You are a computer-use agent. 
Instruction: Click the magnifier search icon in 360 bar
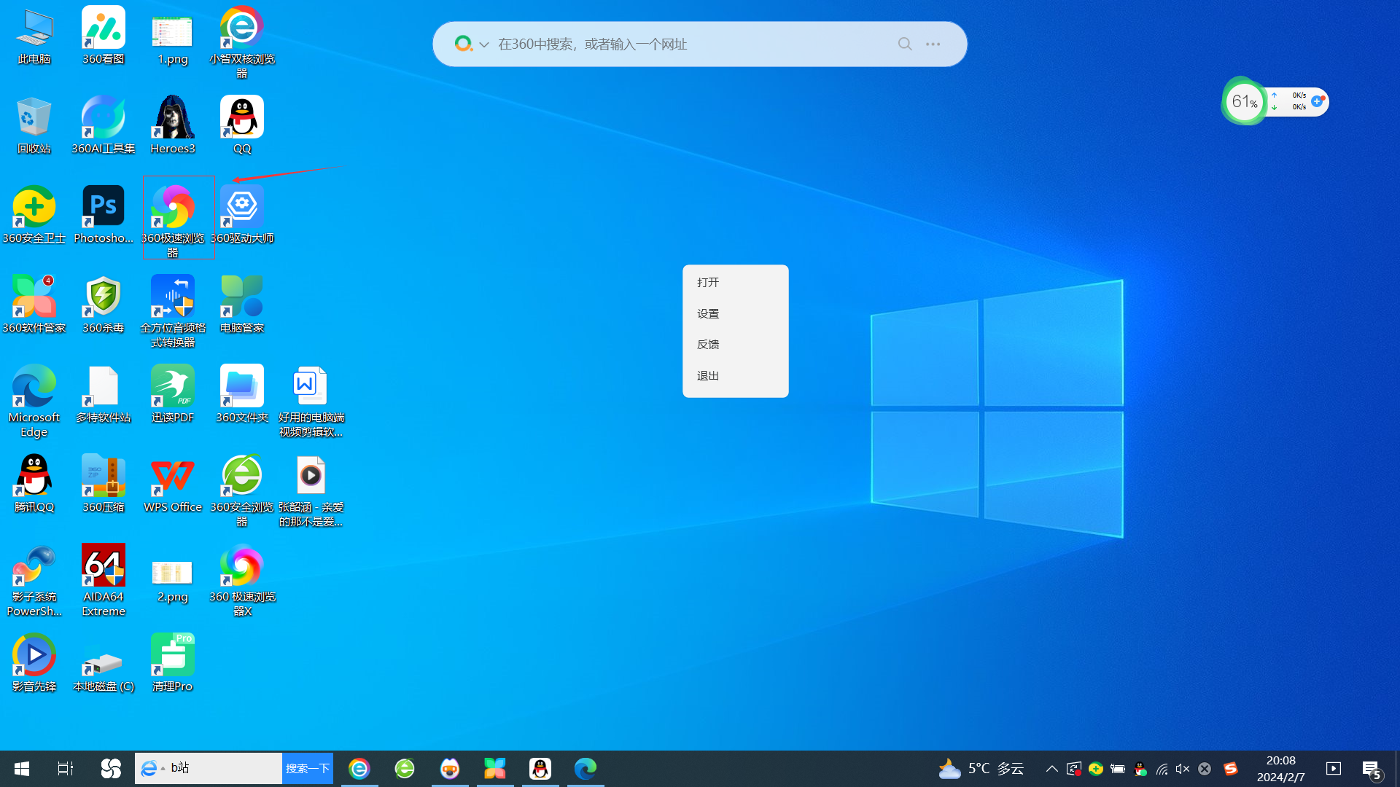point(905,44)
